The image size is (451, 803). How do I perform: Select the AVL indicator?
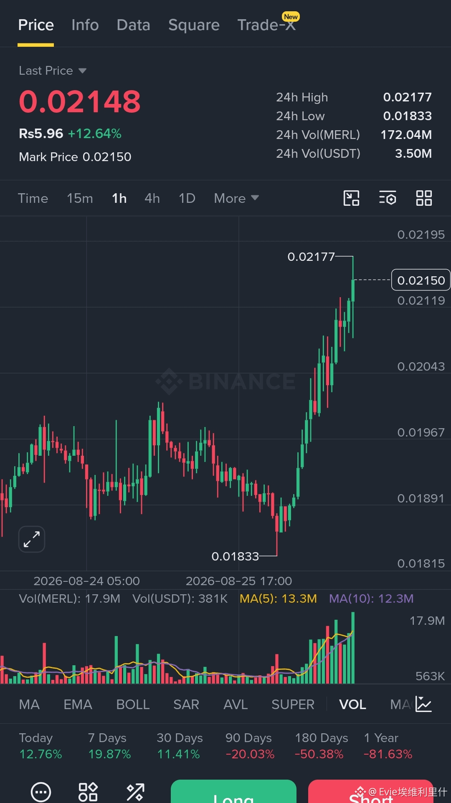236,705
